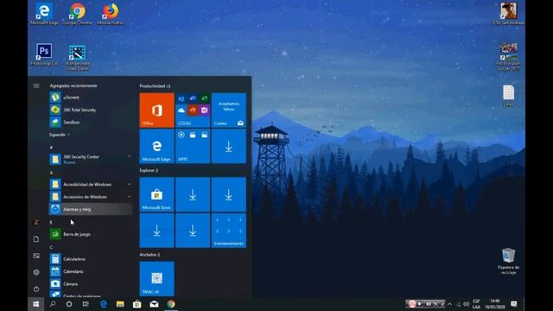Open the Microsoft Store tile
Image resolution: width=553 pixels, height=311 pixels.
(x=156, y=194)
